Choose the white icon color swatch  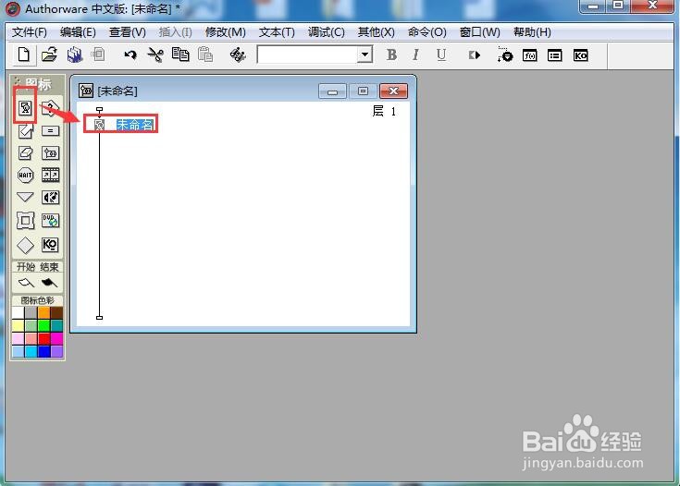pyautogui.click(x=19, y=312)
